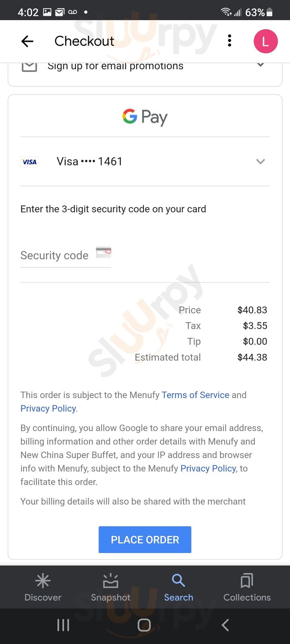Open the Menufy Terms of Service link
290x644 pixels.
195,395
